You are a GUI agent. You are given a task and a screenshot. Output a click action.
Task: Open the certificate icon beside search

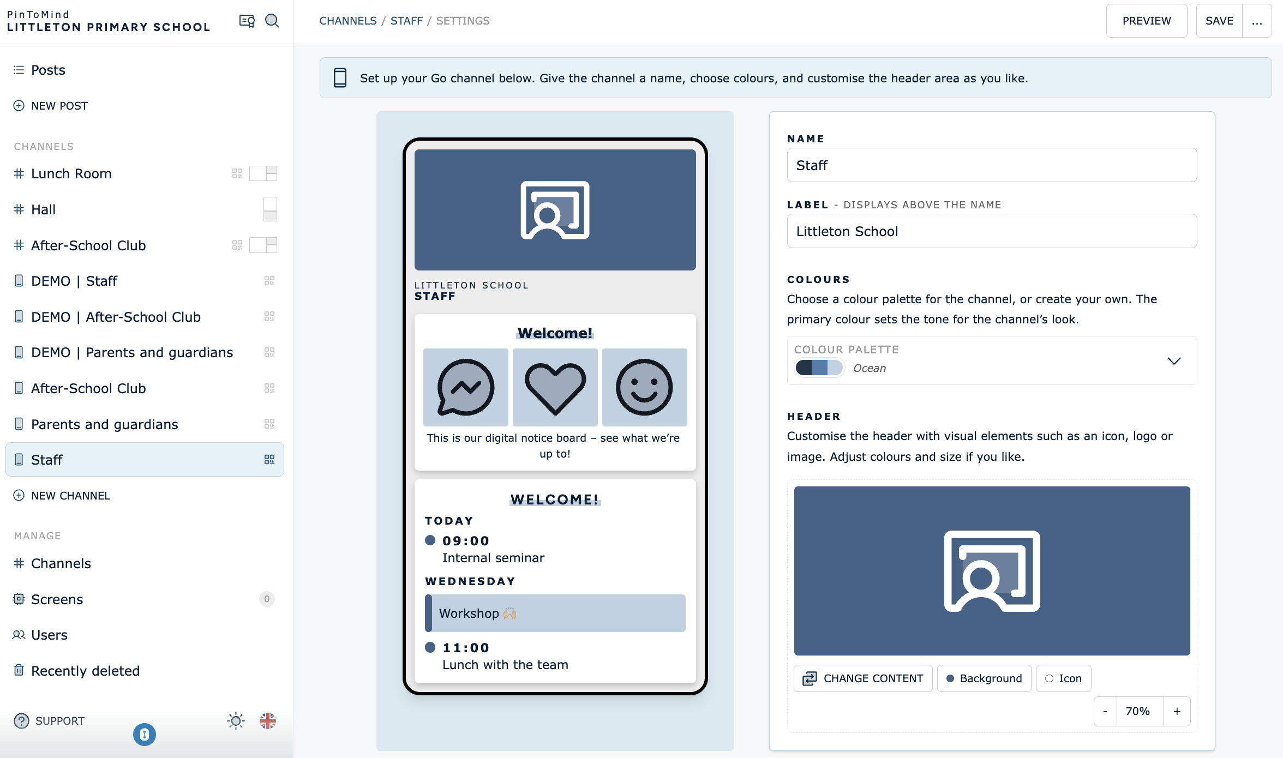[x=247, y=21]
